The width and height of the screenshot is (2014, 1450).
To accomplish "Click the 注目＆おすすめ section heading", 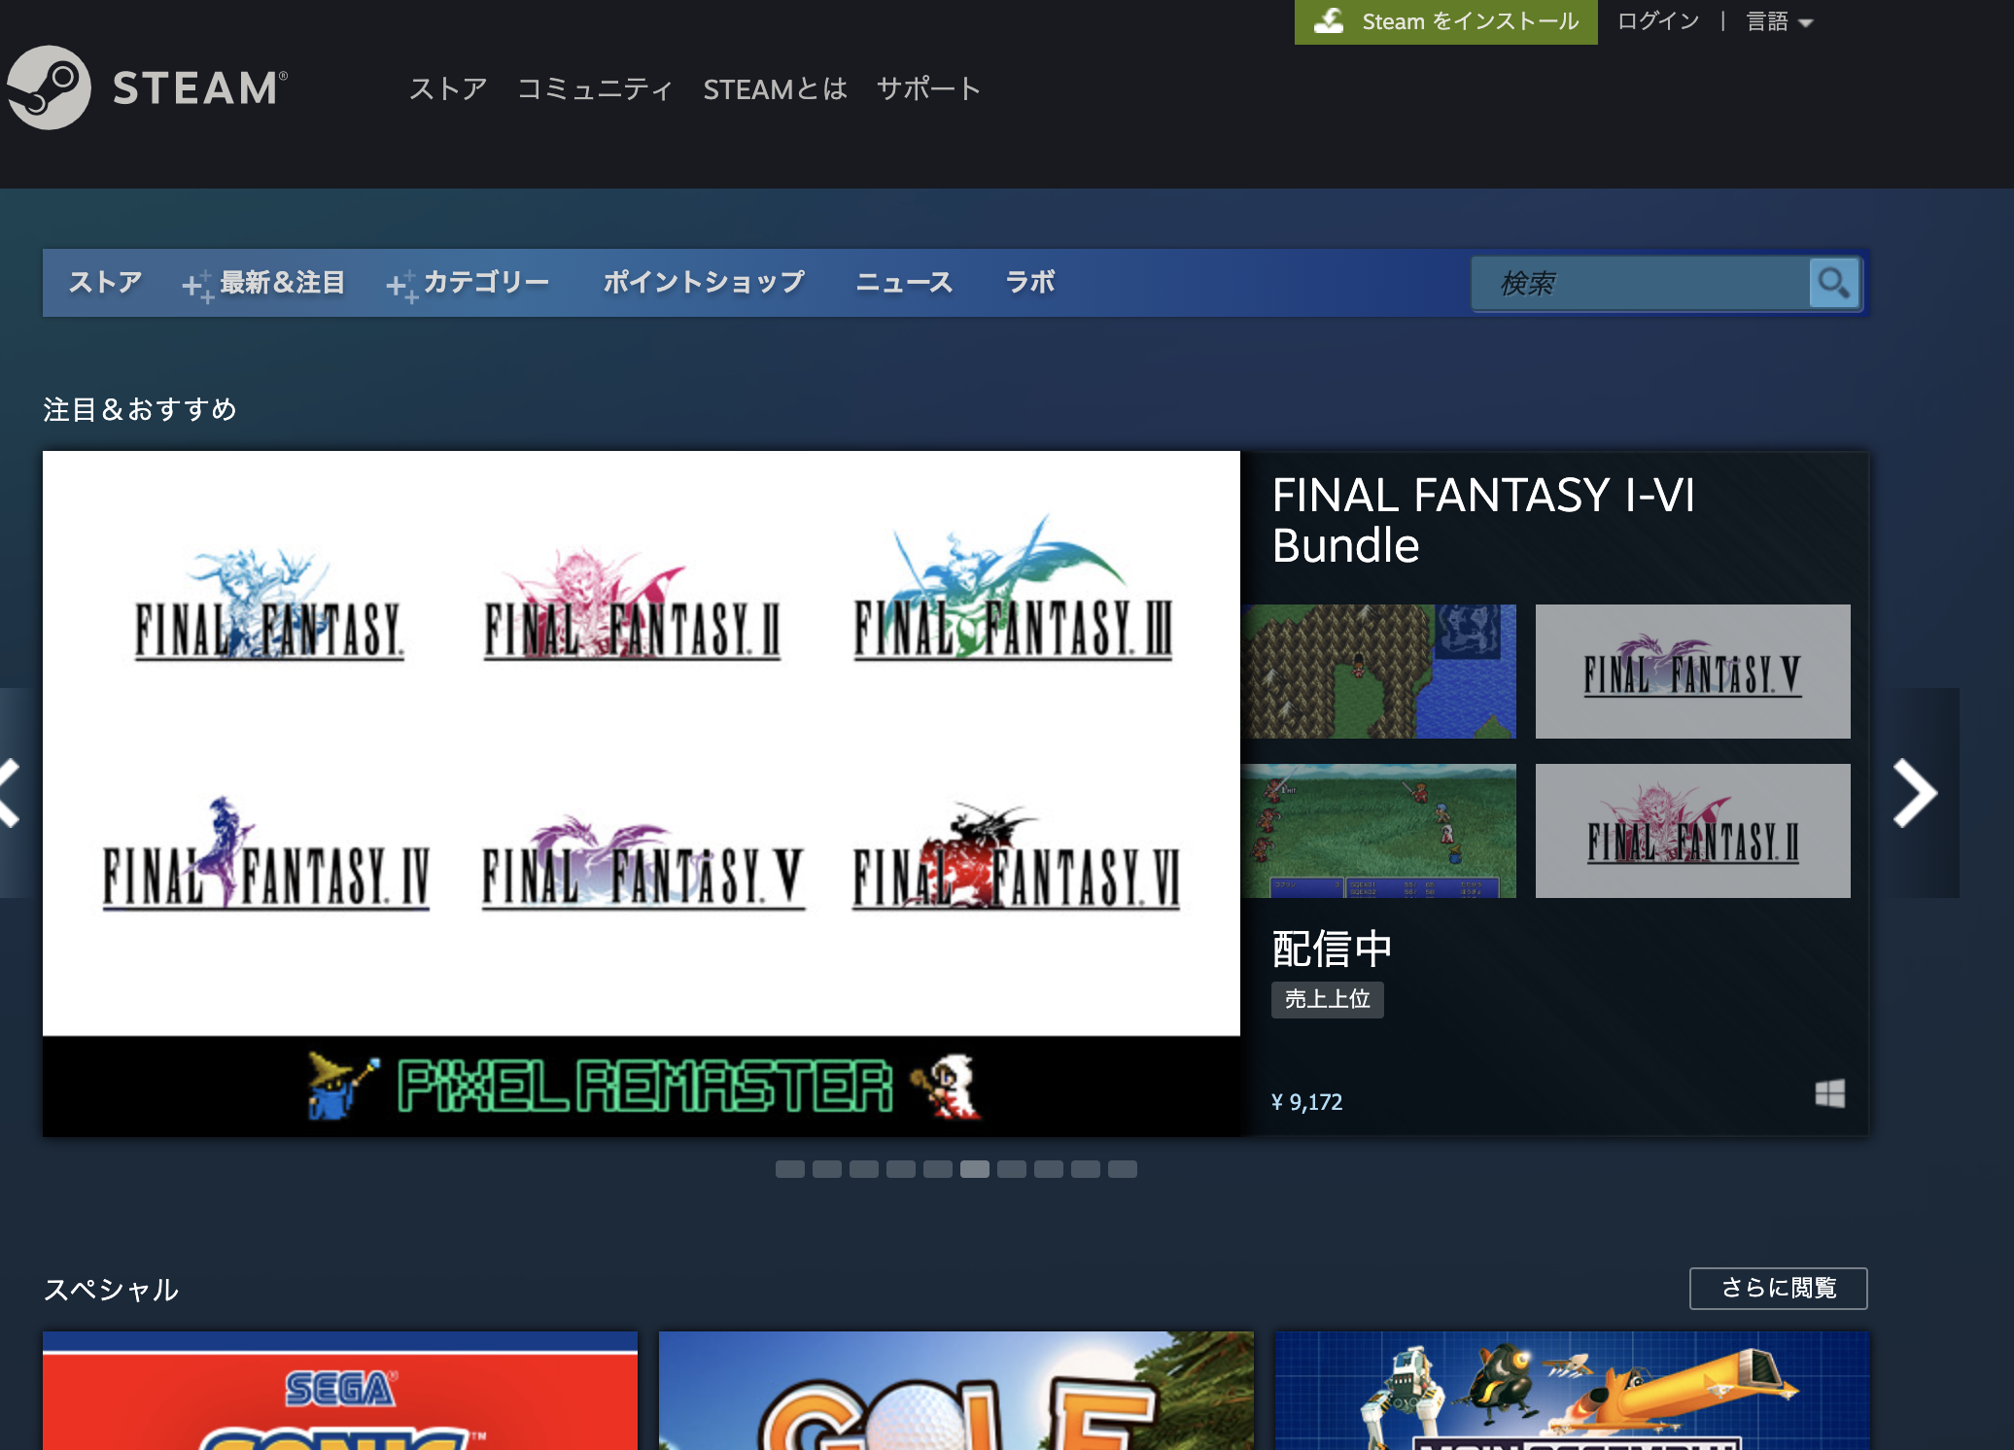I will 140,409.
